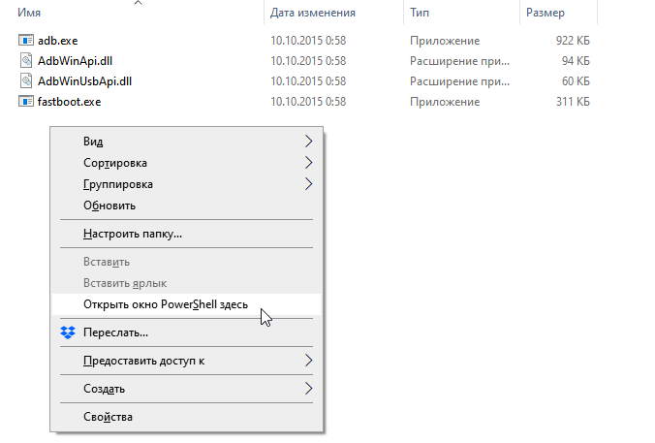Expand the Предоставить доступ к submenu arrow
The height and width of the screenshot is (443, 655).
pos(308,361)
